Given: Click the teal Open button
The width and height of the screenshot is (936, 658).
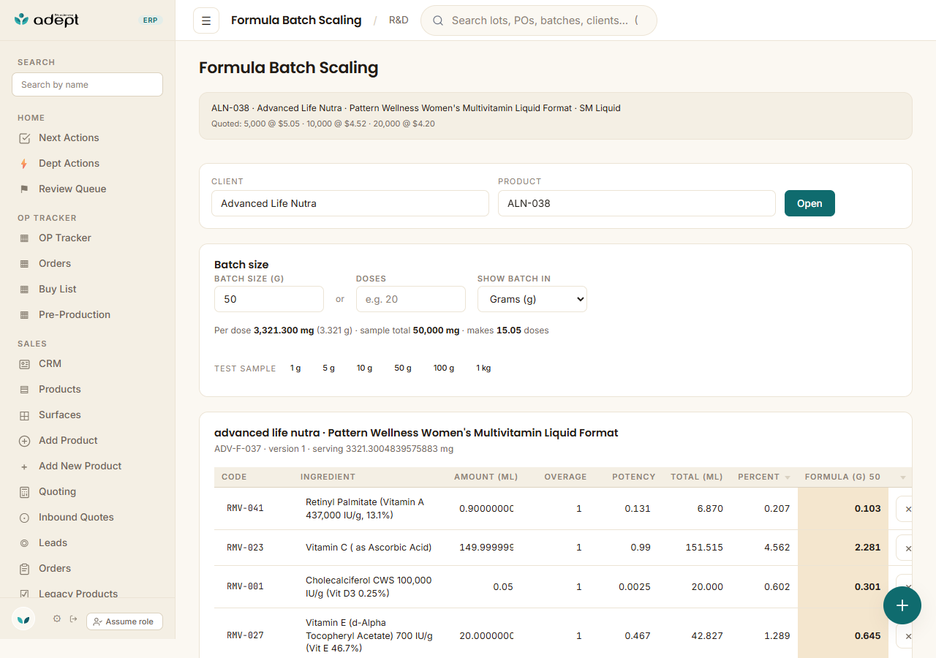Looking at the screenshot, I should coord(809,203).
